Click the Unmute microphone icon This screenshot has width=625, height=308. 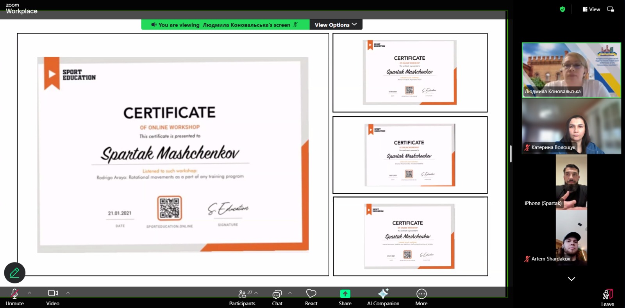pos(14,294)
